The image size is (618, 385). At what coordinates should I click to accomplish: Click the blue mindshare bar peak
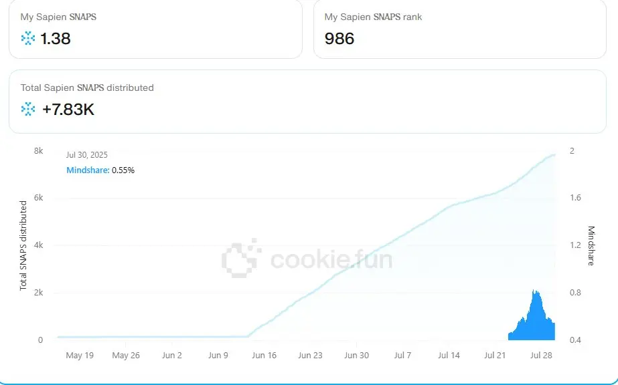click(536, 292)
